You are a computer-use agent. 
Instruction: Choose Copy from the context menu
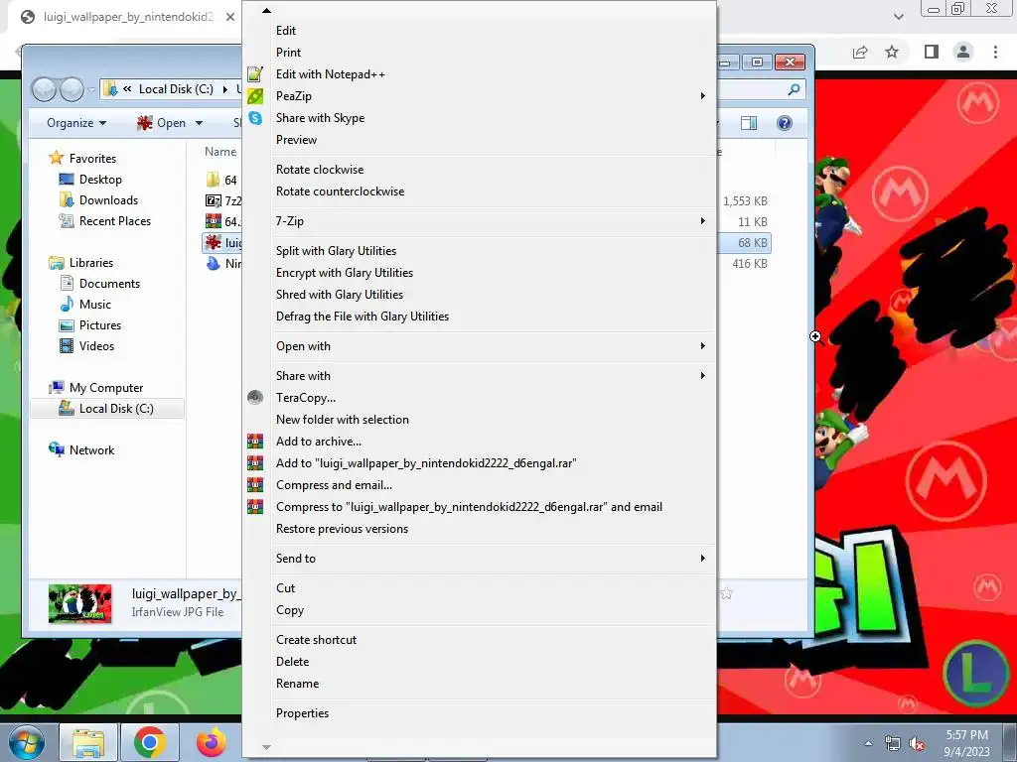pos(290,610)
